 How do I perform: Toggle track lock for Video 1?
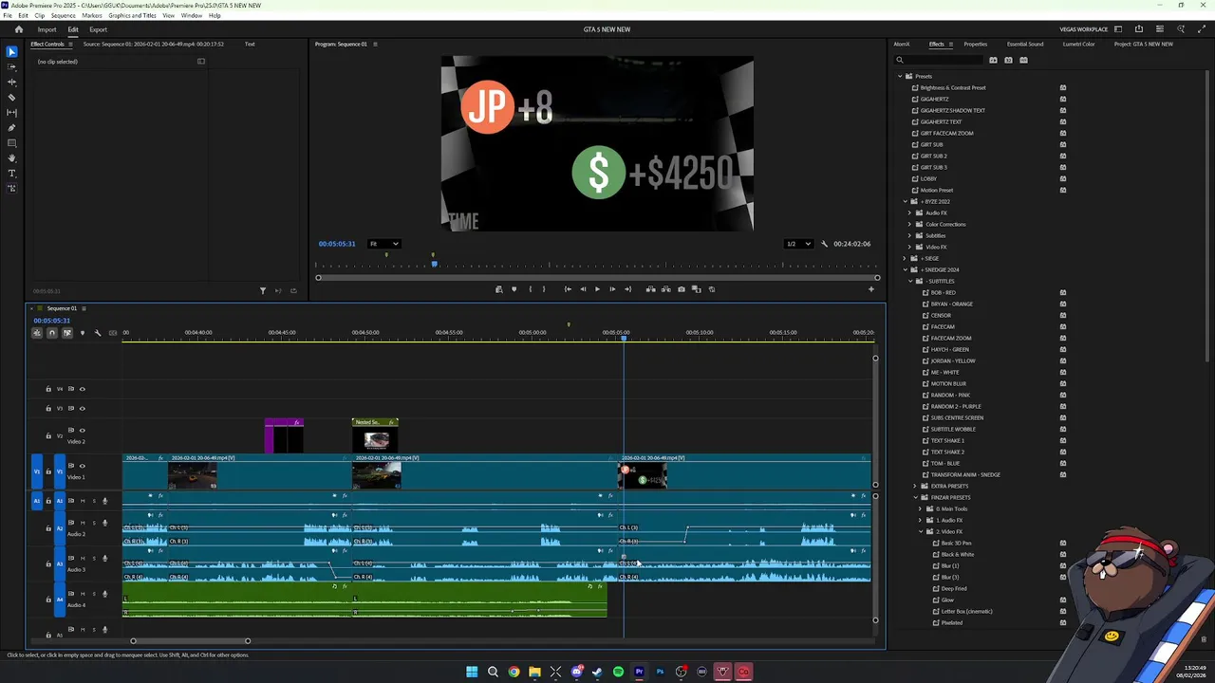point(48,471)
